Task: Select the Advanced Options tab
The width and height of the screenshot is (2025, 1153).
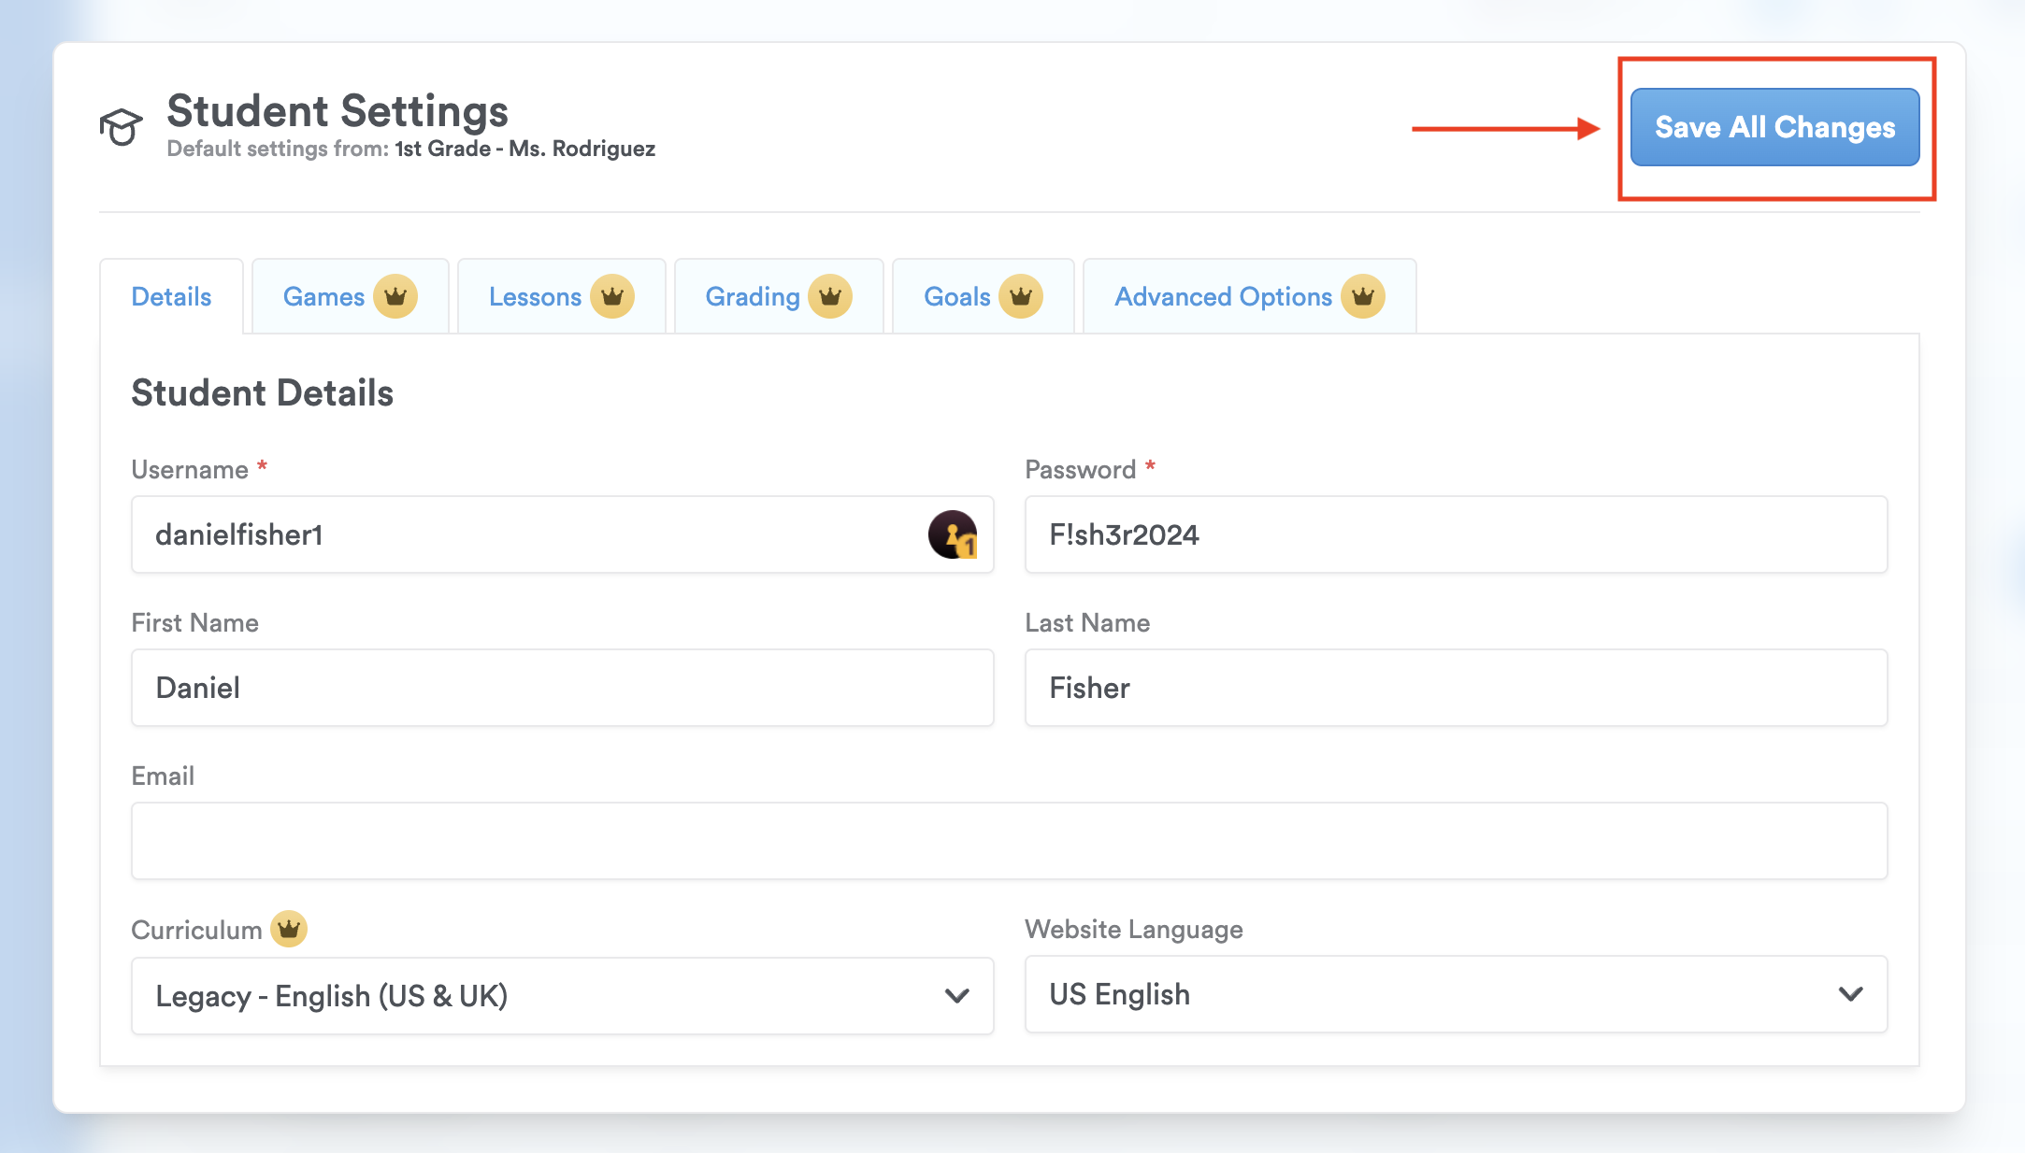Action: [1223, 297]
